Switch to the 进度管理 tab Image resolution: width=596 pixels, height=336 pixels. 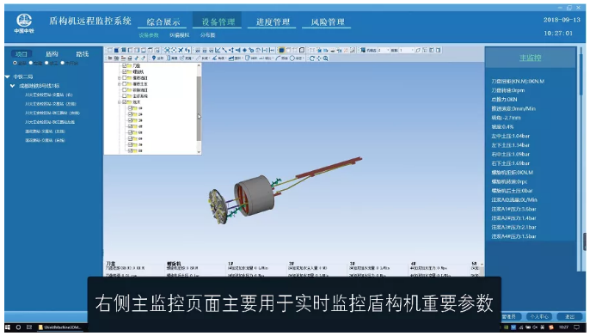pyautogui.click(x=273, y=22)
